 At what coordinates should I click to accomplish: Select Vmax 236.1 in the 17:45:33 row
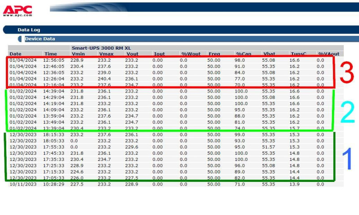tap(104, 153)
